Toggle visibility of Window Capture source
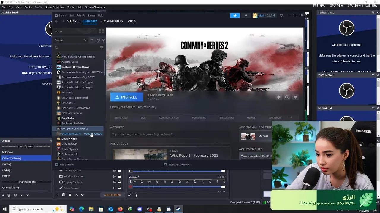The image size is (380, 213). 114,176
